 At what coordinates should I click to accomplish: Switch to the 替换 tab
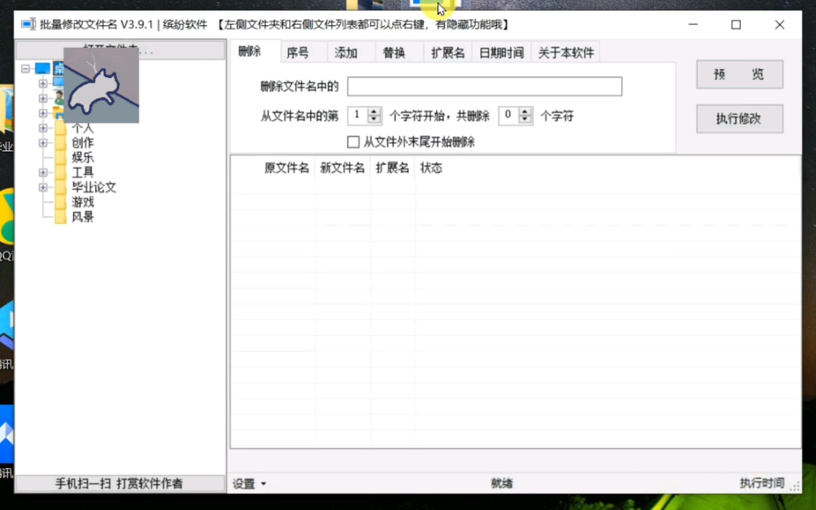393,52
